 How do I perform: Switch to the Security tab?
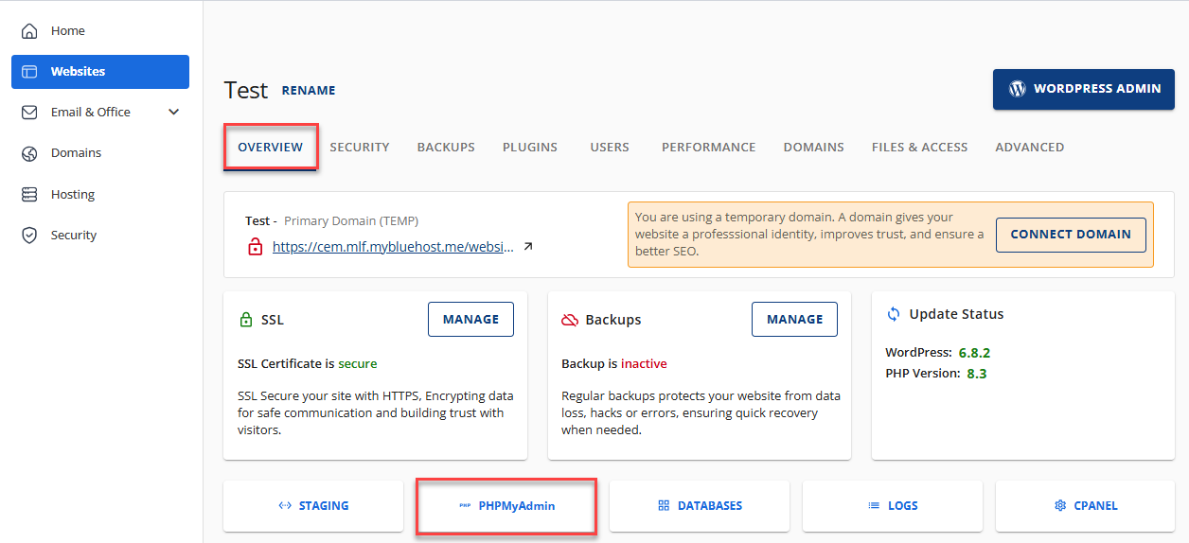click(x=359, y=148)
